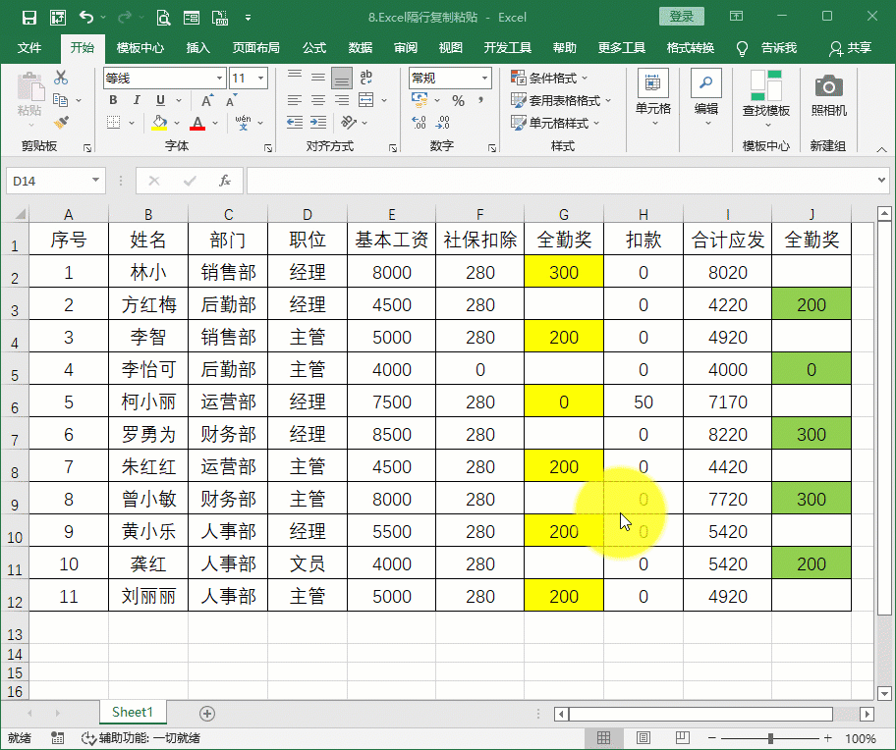Align text to the right
The width and height of the screenshot is (896, 750).
342,100
